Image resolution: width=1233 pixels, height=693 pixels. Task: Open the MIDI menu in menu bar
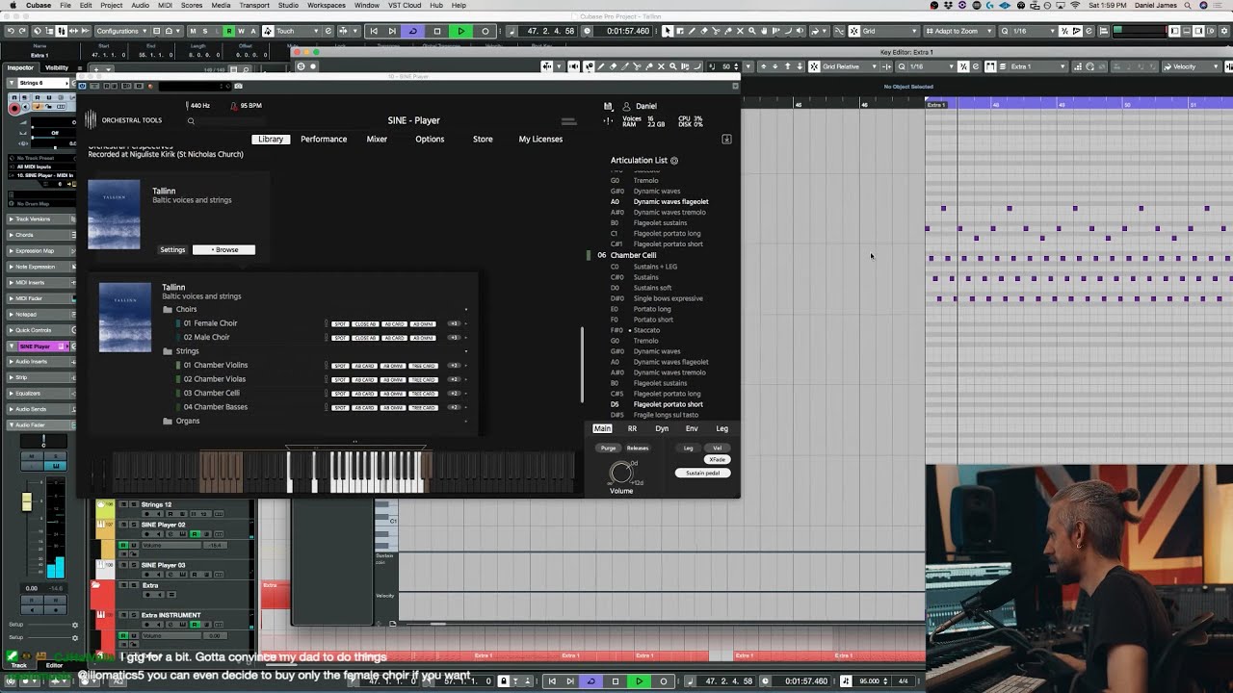pos(164,5)
